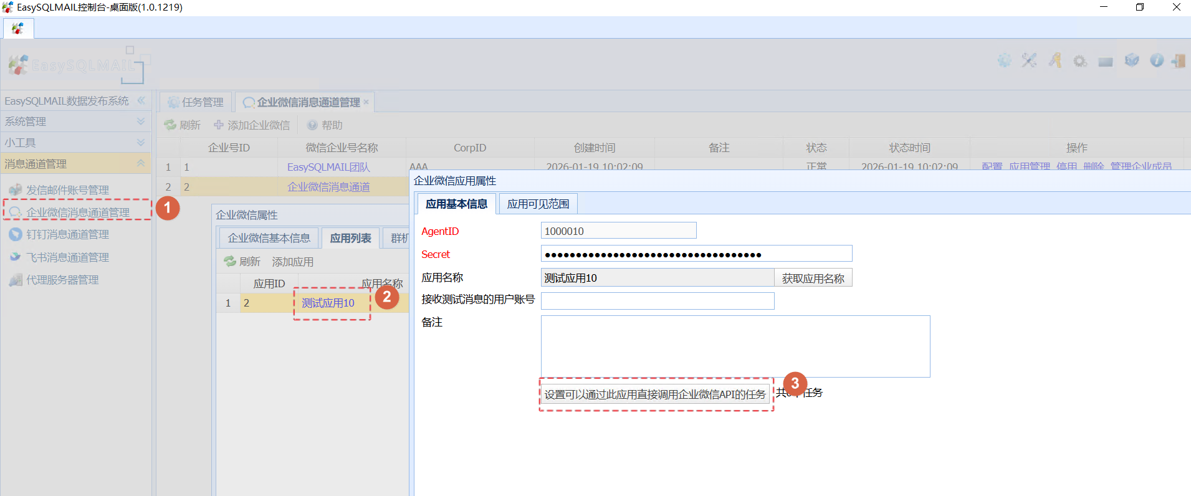Click the 刷新 icon in 应用列表 toolbar
The width and height of the screenshot is (1191, 496).
click(x=230, y=261)
